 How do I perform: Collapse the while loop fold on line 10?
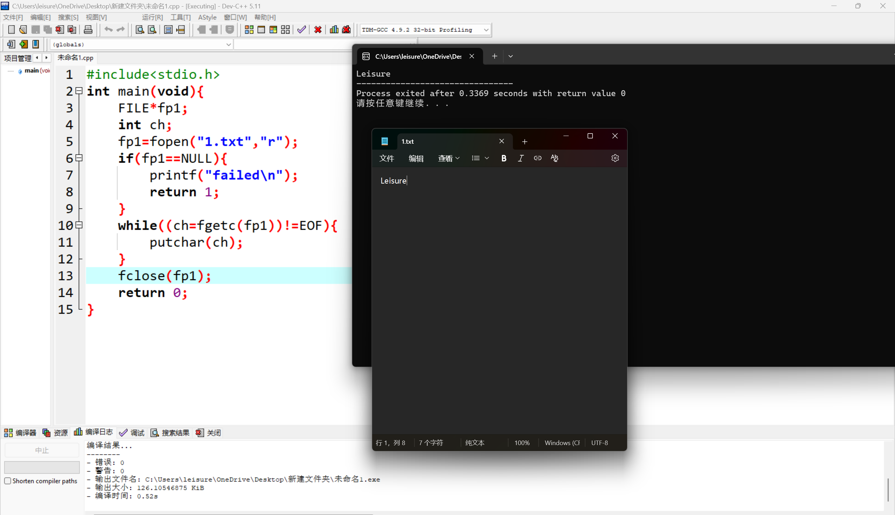click(x=79, y=225)
